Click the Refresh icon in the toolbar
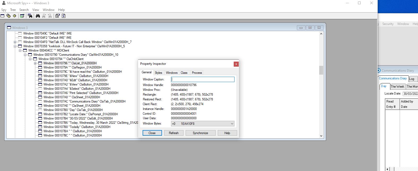The width and height of the screenshot is (418, 171). (64, 16)
